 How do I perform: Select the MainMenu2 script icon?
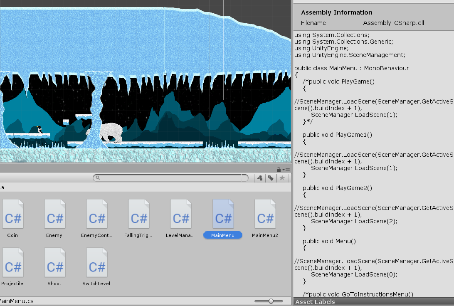click(x=265, y=214)
